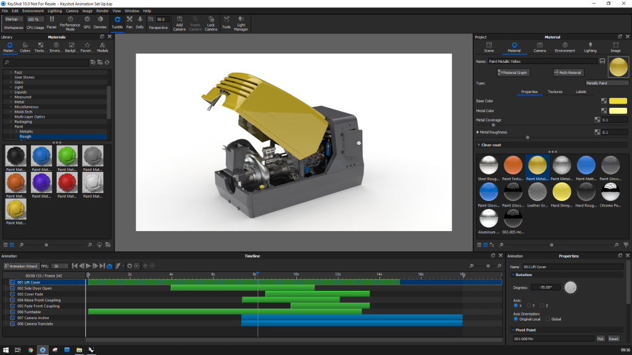Collapse the Paint folder in tree

click(11, 126)
